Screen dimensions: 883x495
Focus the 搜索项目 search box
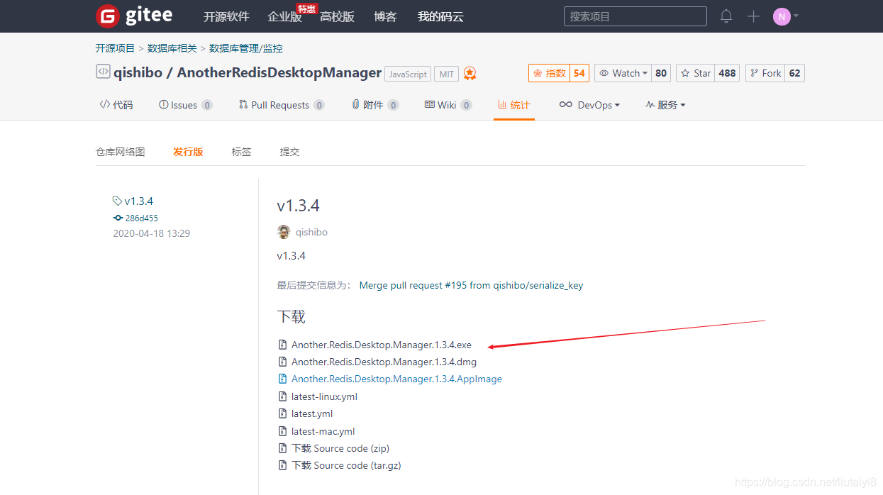pos(635,16)
